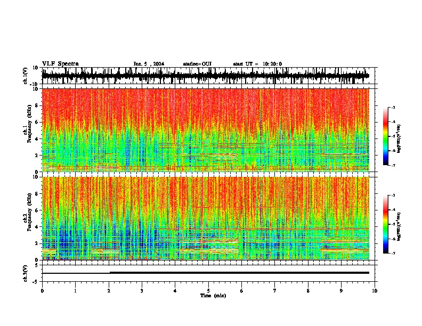Select the date text "5 , 2024"

[x=154, y=64]
